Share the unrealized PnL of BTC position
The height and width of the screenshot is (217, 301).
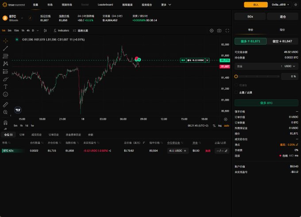[110, 151]
